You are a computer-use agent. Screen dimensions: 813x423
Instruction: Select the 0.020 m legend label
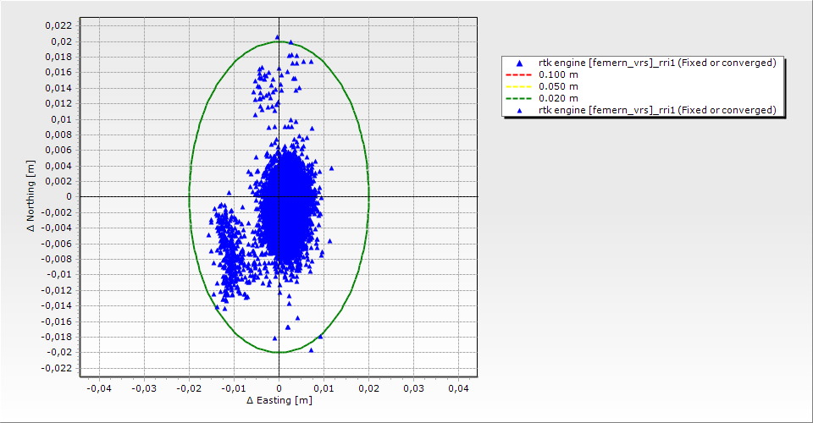[x=558, y=98]
